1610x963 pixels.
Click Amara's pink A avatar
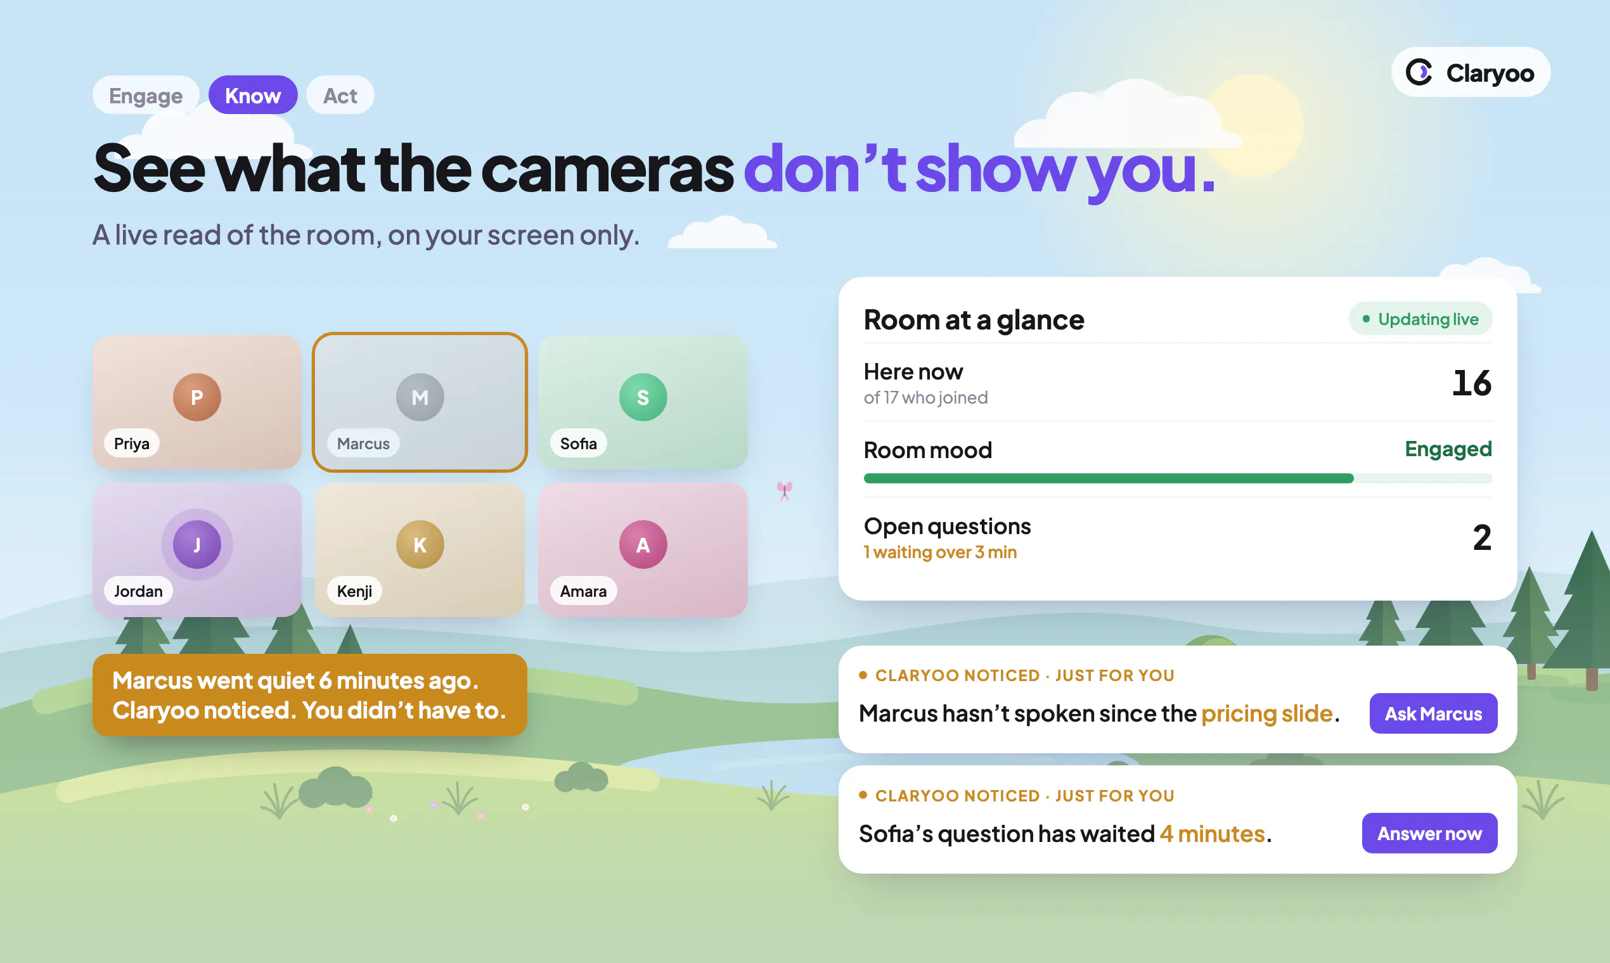643,544
